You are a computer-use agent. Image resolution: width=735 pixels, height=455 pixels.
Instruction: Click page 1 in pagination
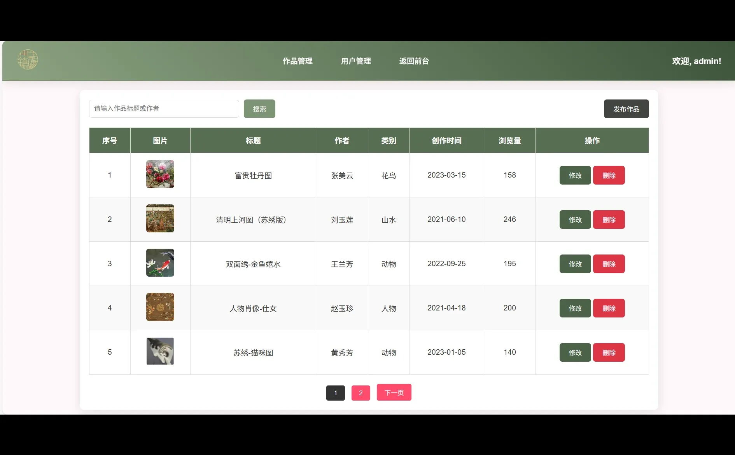[335, 393]
